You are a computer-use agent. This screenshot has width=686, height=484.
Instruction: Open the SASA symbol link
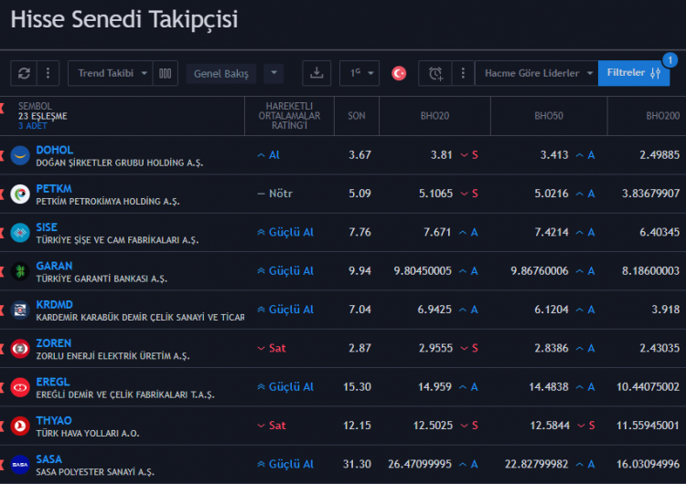pyautogui.click(x=48, y=459)
